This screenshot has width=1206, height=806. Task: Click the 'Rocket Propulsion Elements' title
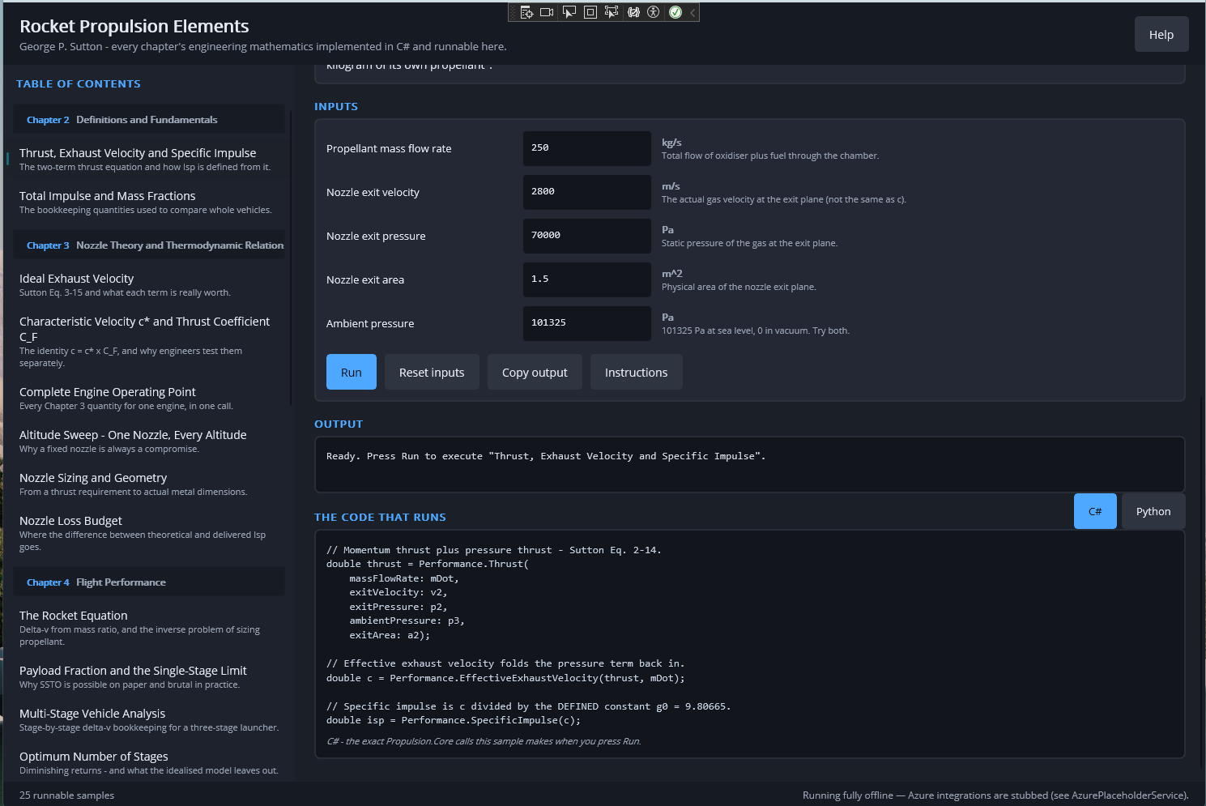click(x=134, y=26)
